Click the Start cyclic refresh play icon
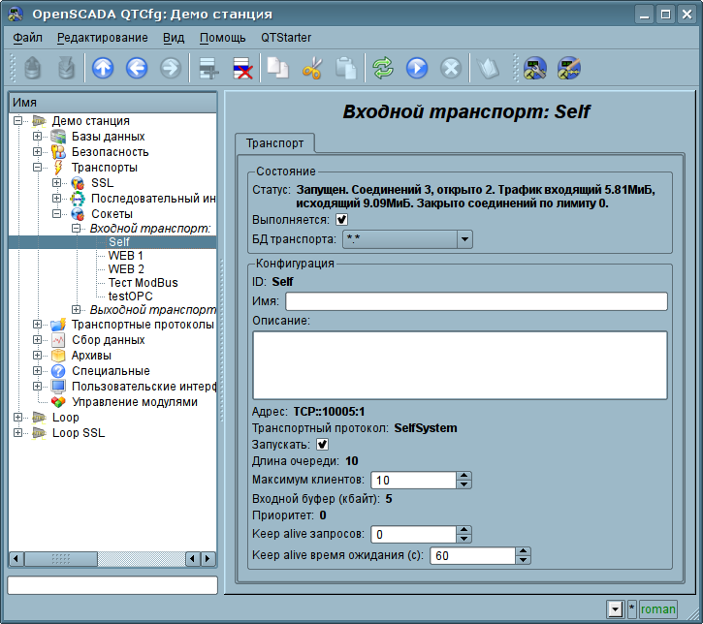703x624 pixels. (x=417, y=69)
